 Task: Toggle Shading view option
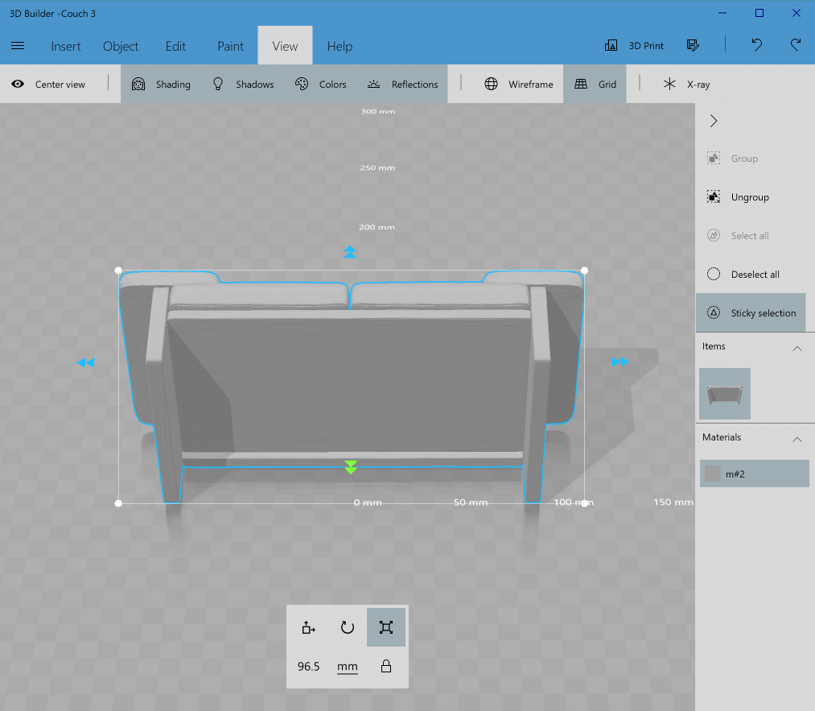pyautogui.click(x=161, y=84)
